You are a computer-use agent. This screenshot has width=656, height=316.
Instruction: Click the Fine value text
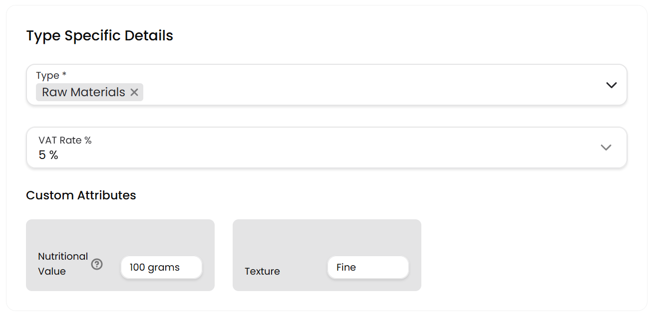pos(346,267)
